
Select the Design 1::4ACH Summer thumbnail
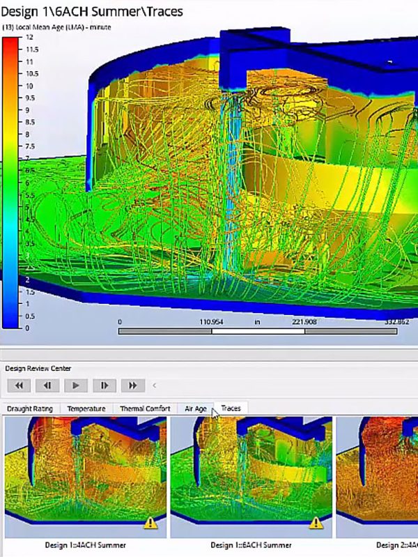pos(85,475)
